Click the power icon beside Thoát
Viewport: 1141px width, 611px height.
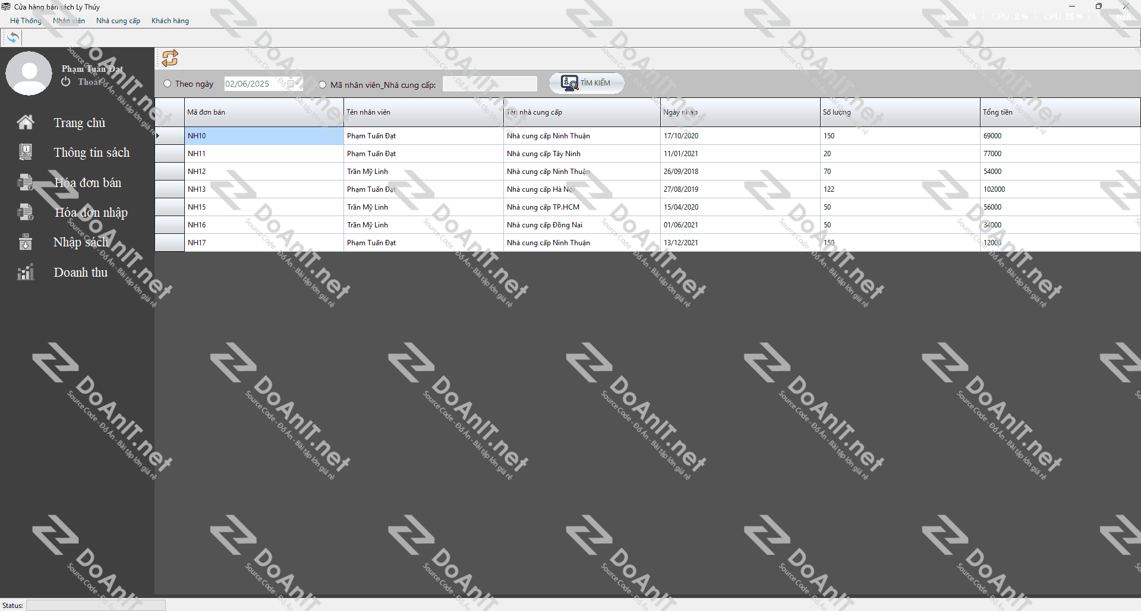(x=66, y=82)
